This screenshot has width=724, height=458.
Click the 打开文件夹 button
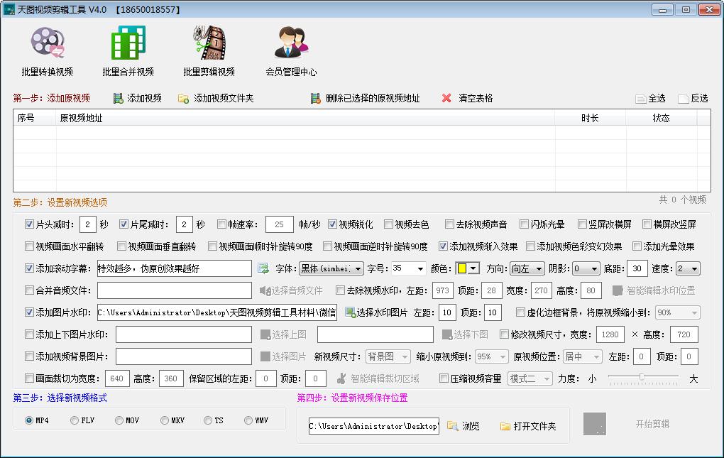(x=527, y=426)
